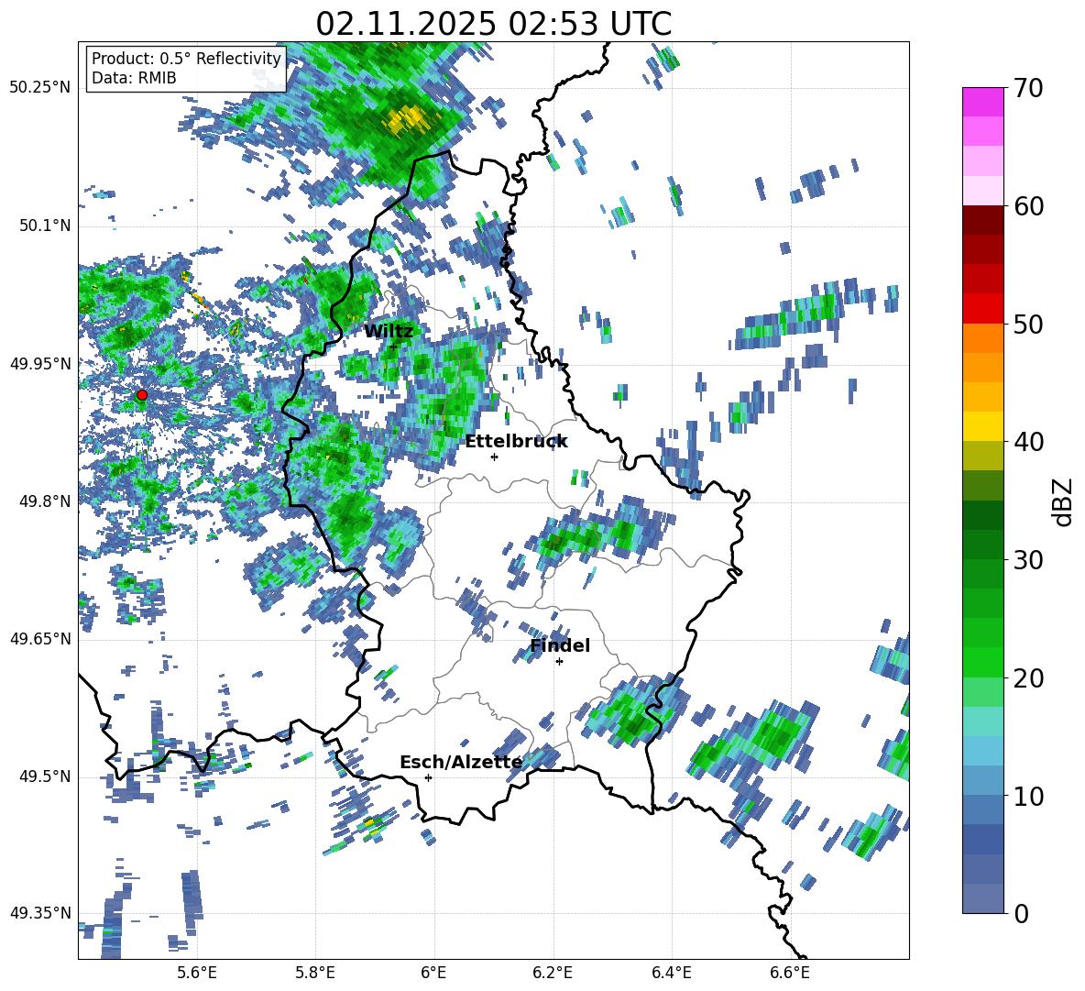Click the 6.2°E longitude label

pyautogui.click(x=553, y=973)
